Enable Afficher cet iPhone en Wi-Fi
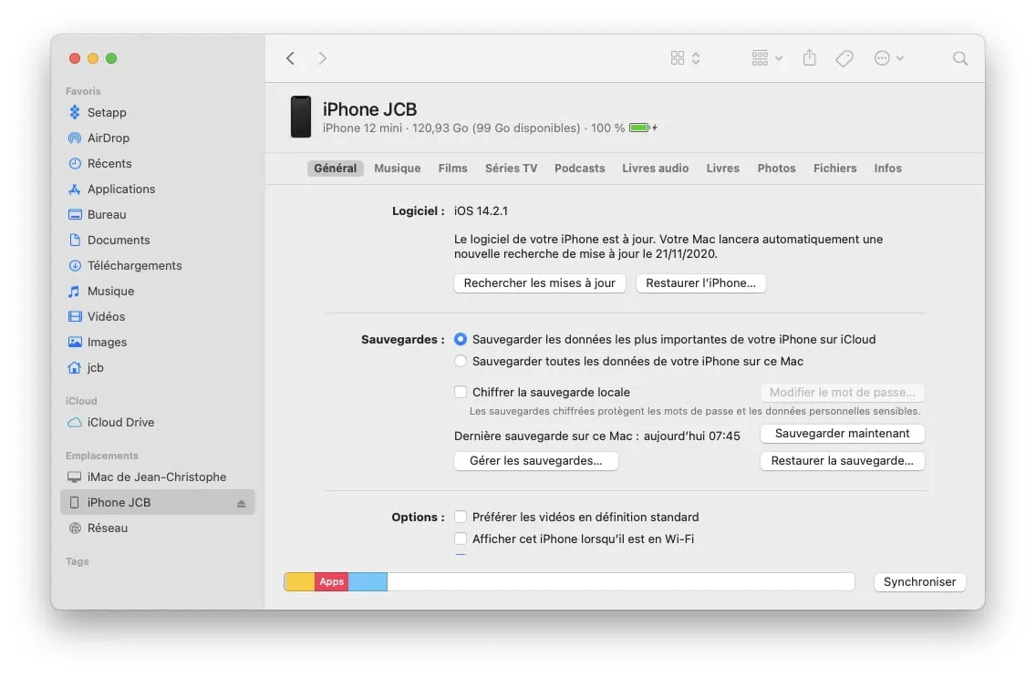This screenshot has width=1036, height=677. [x=461, y=539]
